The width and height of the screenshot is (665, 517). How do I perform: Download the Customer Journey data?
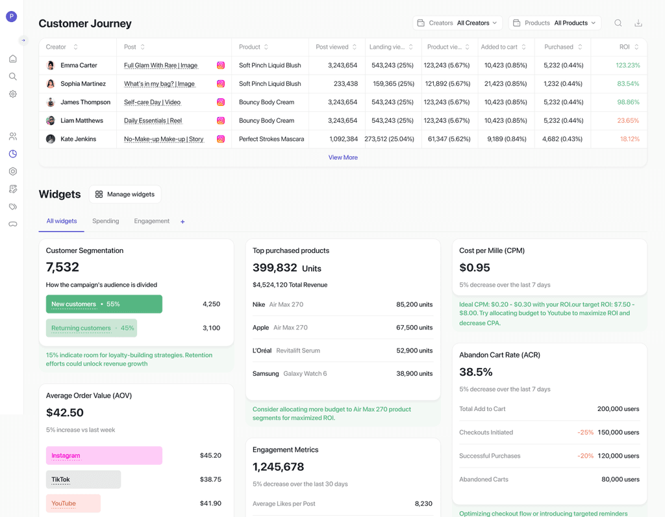pyautogui.click(x=638, y=23)
